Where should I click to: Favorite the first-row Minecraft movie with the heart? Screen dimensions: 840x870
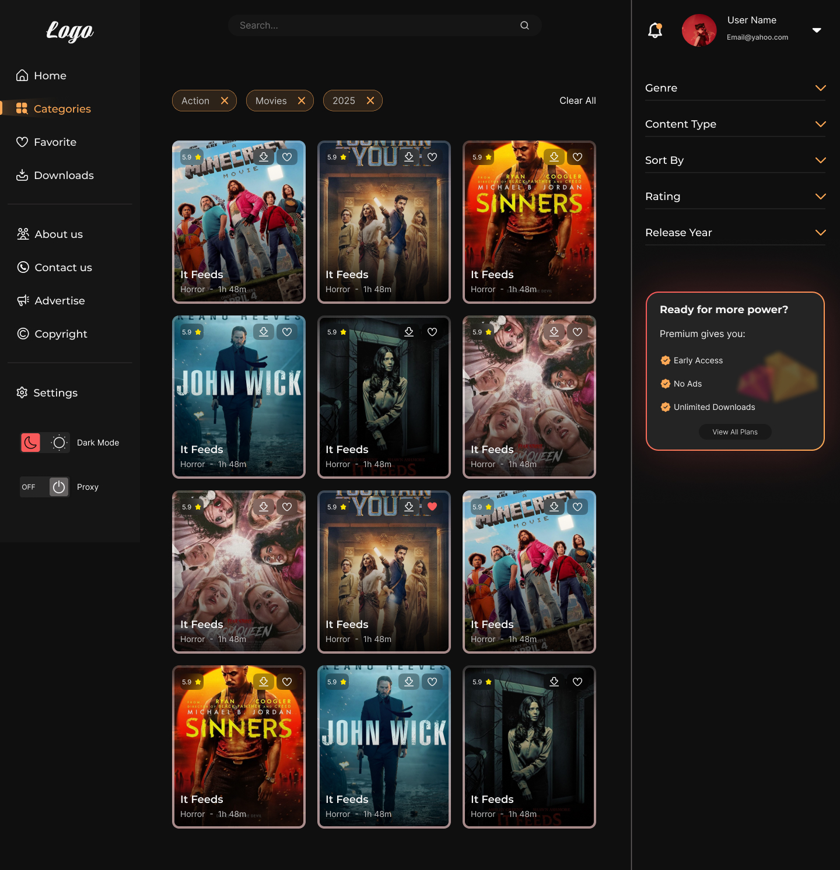coord(287,157)
